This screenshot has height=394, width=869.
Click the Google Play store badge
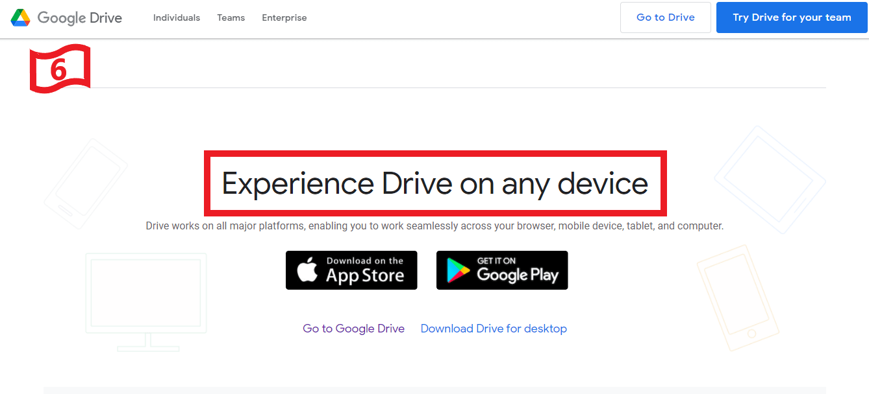(502, 270)
